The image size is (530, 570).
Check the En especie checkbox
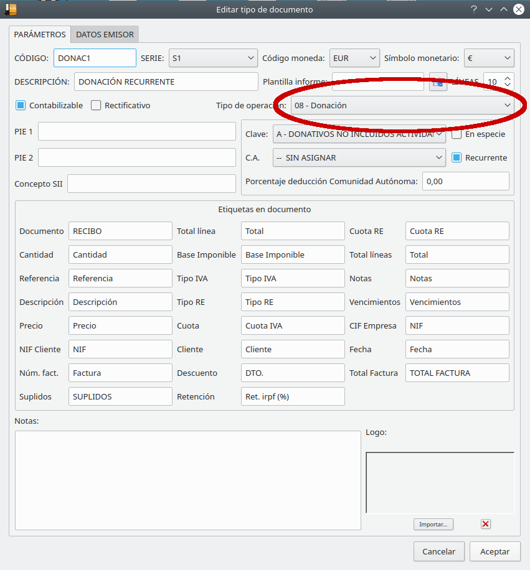coord(457,134)
